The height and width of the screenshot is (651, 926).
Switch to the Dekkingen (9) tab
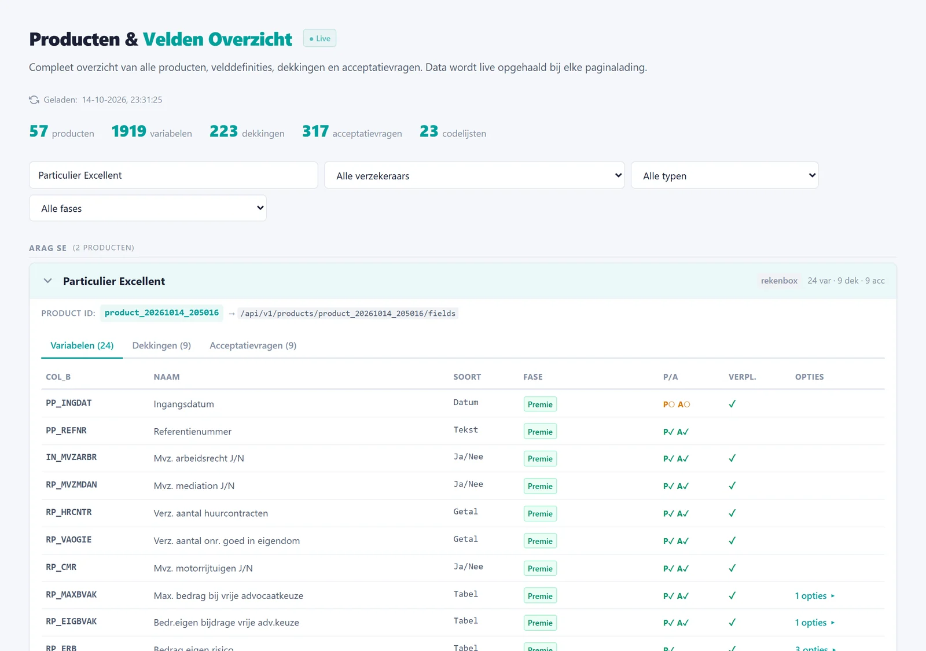coord(161,345)
